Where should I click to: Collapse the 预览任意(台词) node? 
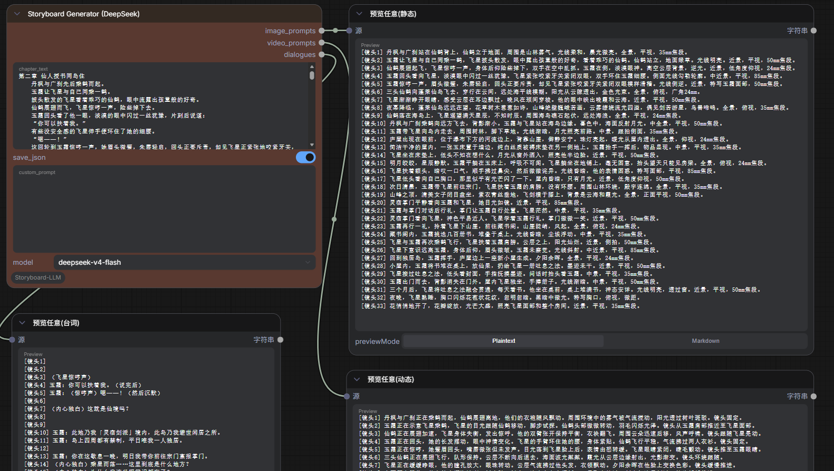[x=22, y=323]
